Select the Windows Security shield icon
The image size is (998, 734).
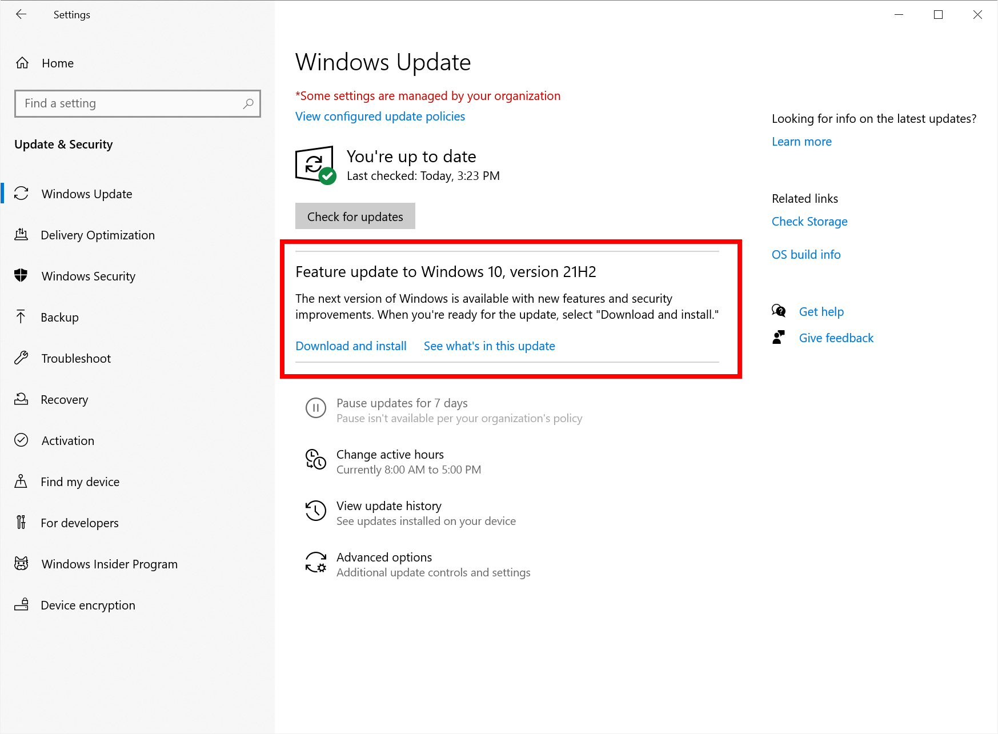[22, 276]
